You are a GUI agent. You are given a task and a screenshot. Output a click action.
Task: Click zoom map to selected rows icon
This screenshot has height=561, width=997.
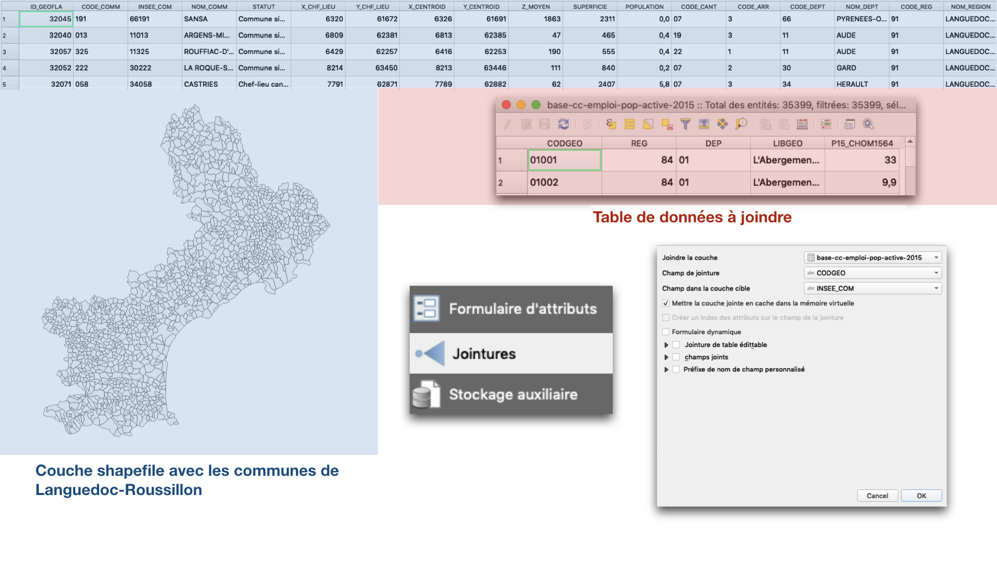(x=741, y=124)
